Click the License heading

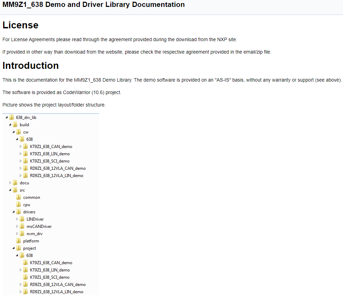coord(20,25)
